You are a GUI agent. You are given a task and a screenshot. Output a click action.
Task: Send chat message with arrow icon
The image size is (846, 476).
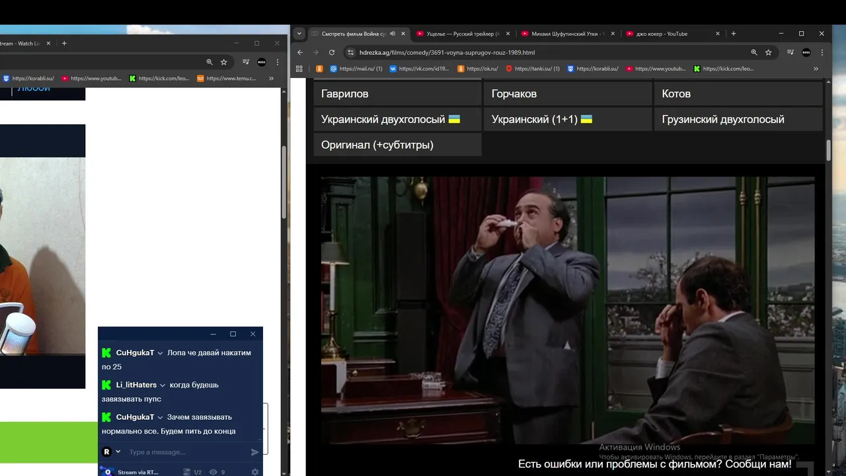click(255, 452)
